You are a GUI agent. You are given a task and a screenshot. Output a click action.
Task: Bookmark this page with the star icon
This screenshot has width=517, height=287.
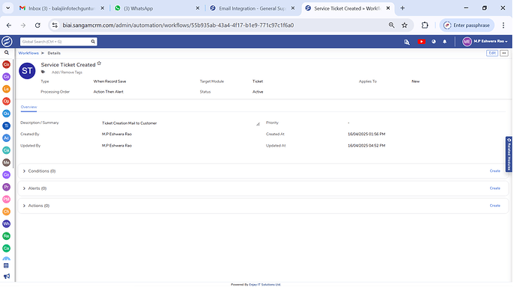(405, 25)
